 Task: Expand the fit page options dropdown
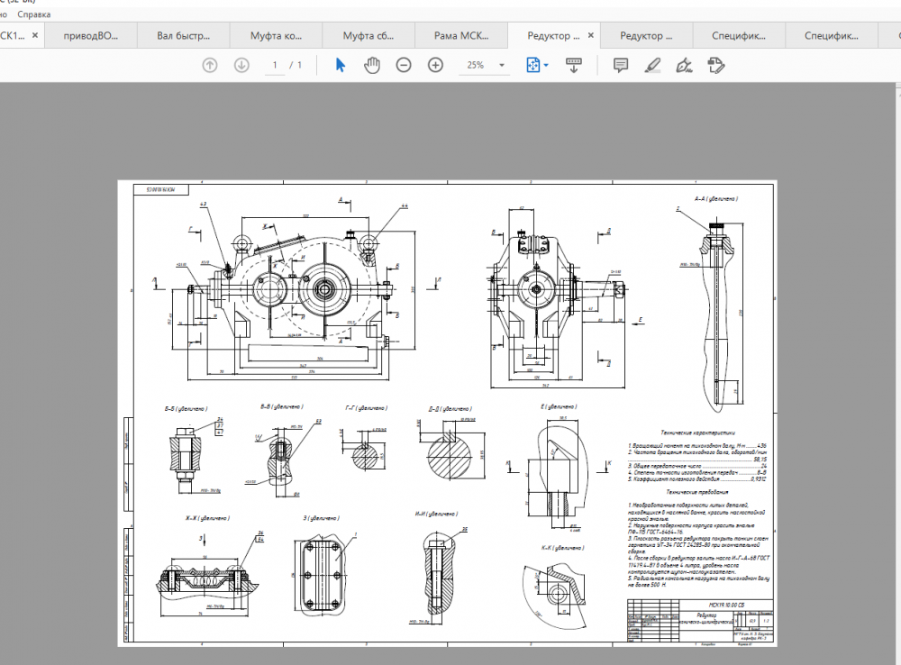[x=546, y=65]
